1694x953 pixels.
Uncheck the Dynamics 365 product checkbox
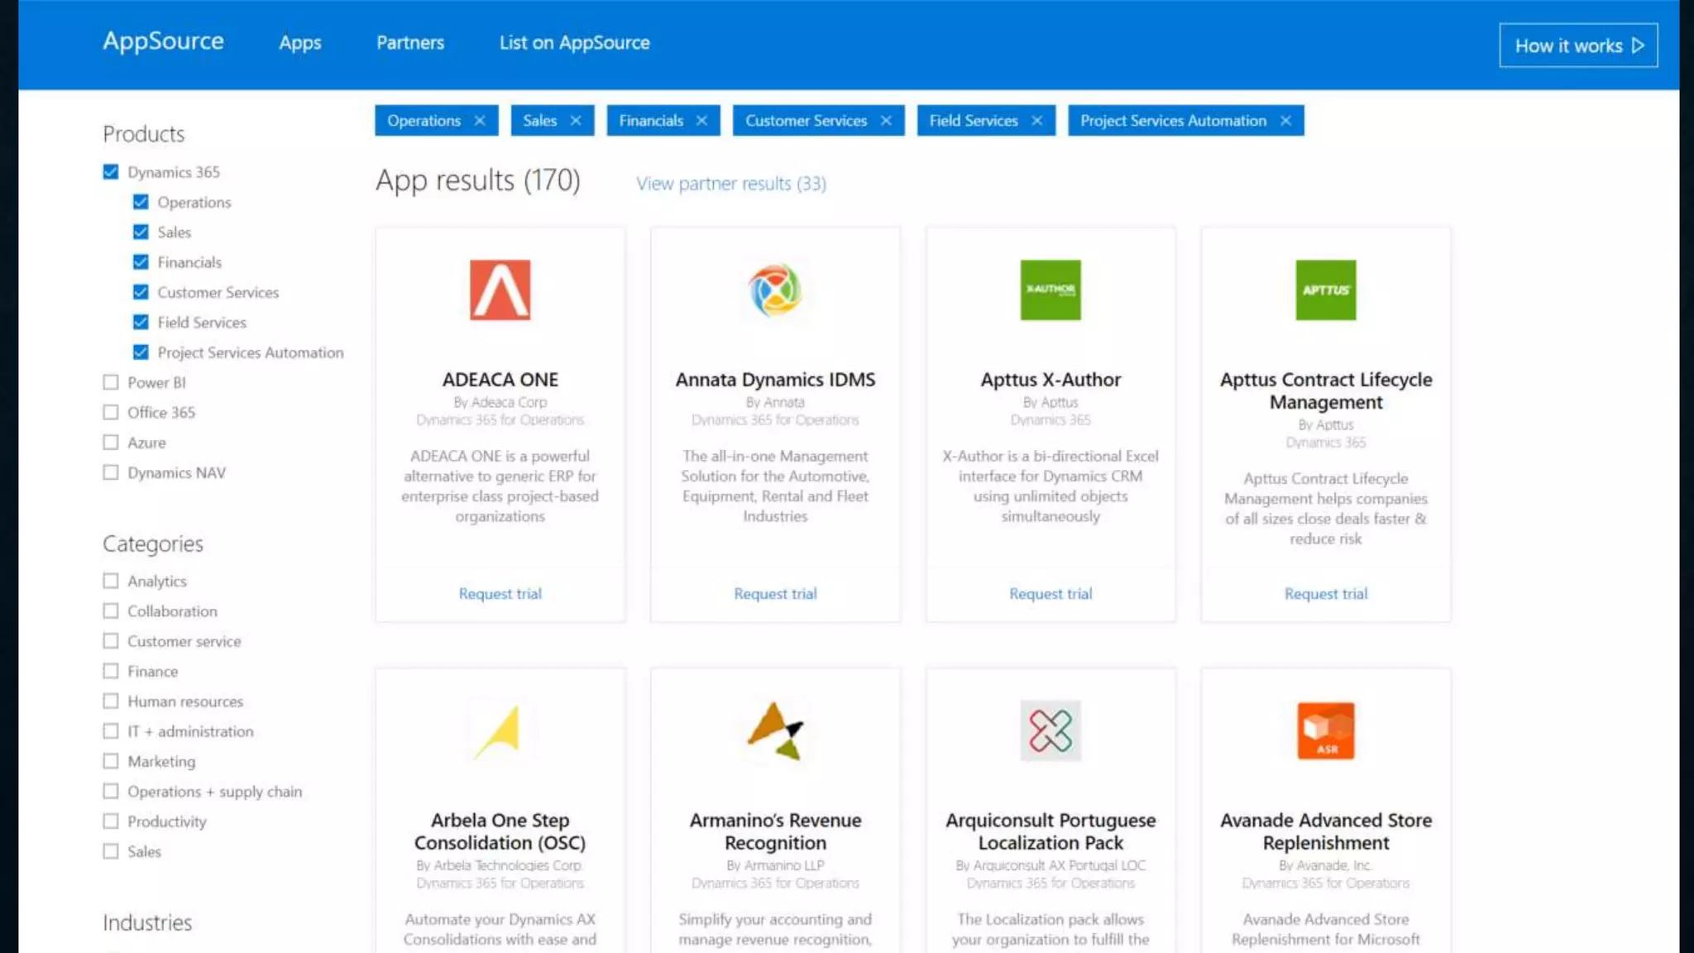coord(111,172)
